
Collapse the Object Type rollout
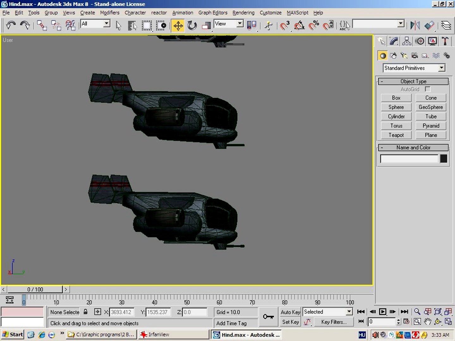[x=413, y=81]
